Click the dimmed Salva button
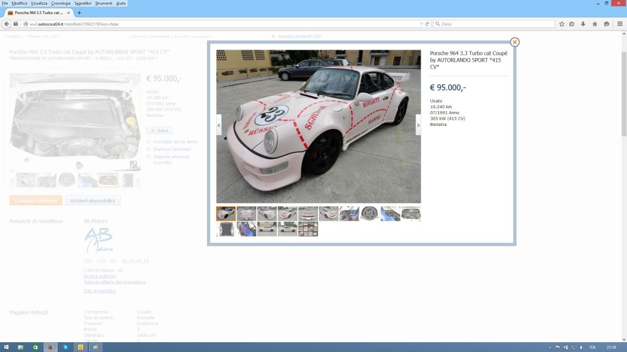This screenshot has height=352, width=627. pos(160,131)
